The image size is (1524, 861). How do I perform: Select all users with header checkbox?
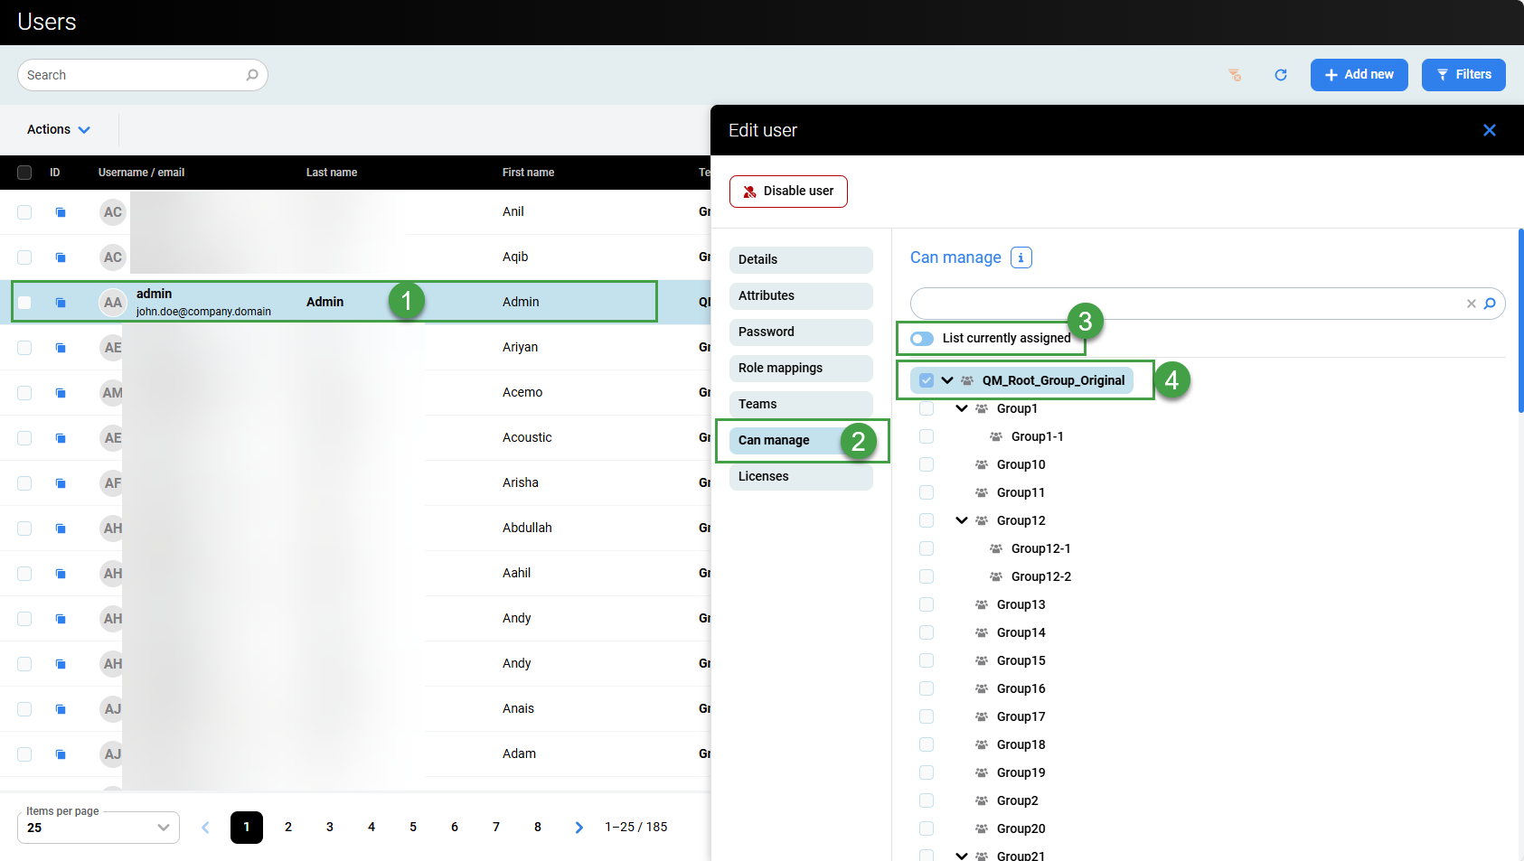(x=24, y=173)
